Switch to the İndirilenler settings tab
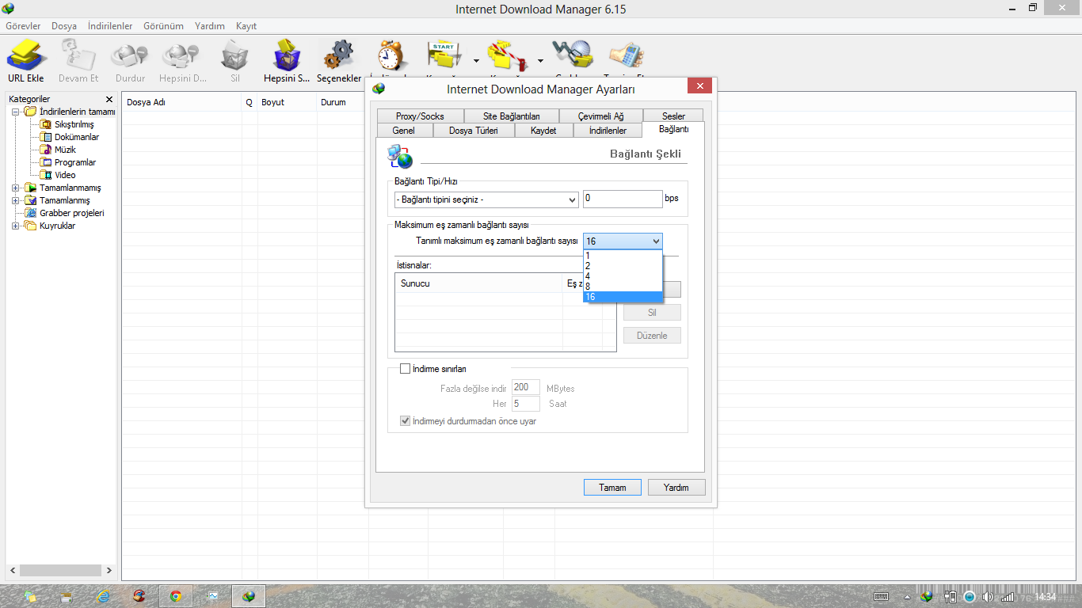The image size is (1082, 608). click(608, 131)
